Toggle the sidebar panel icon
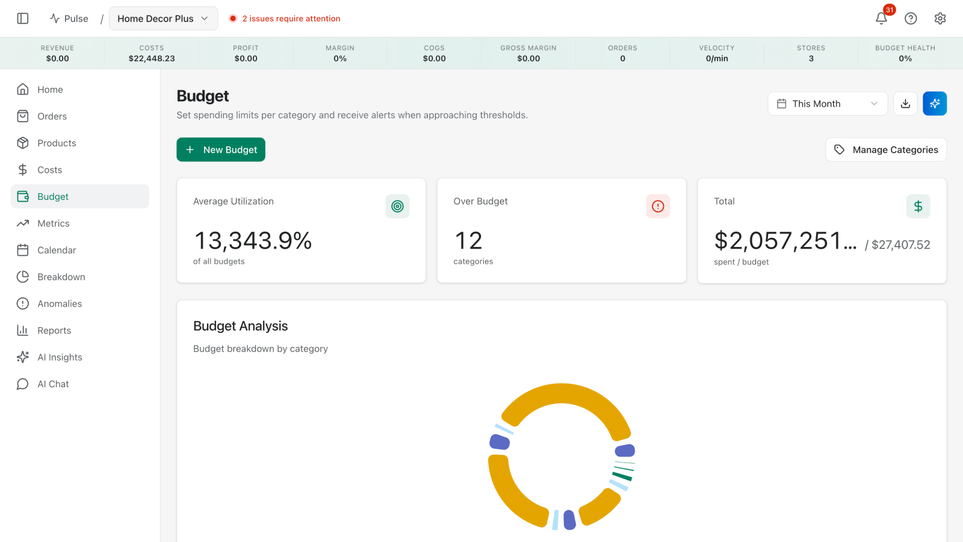The image size is (963, 542). tap(23, 19)
